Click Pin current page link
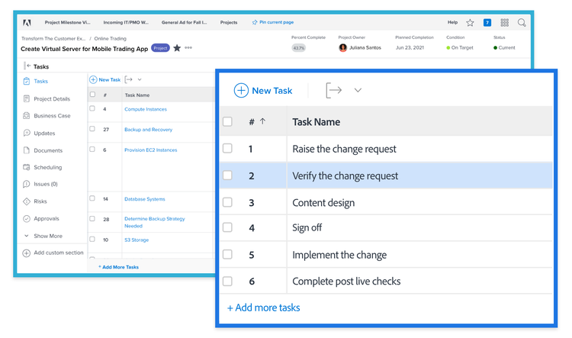This screenshot has width=572, height=338. pos(277,22)
